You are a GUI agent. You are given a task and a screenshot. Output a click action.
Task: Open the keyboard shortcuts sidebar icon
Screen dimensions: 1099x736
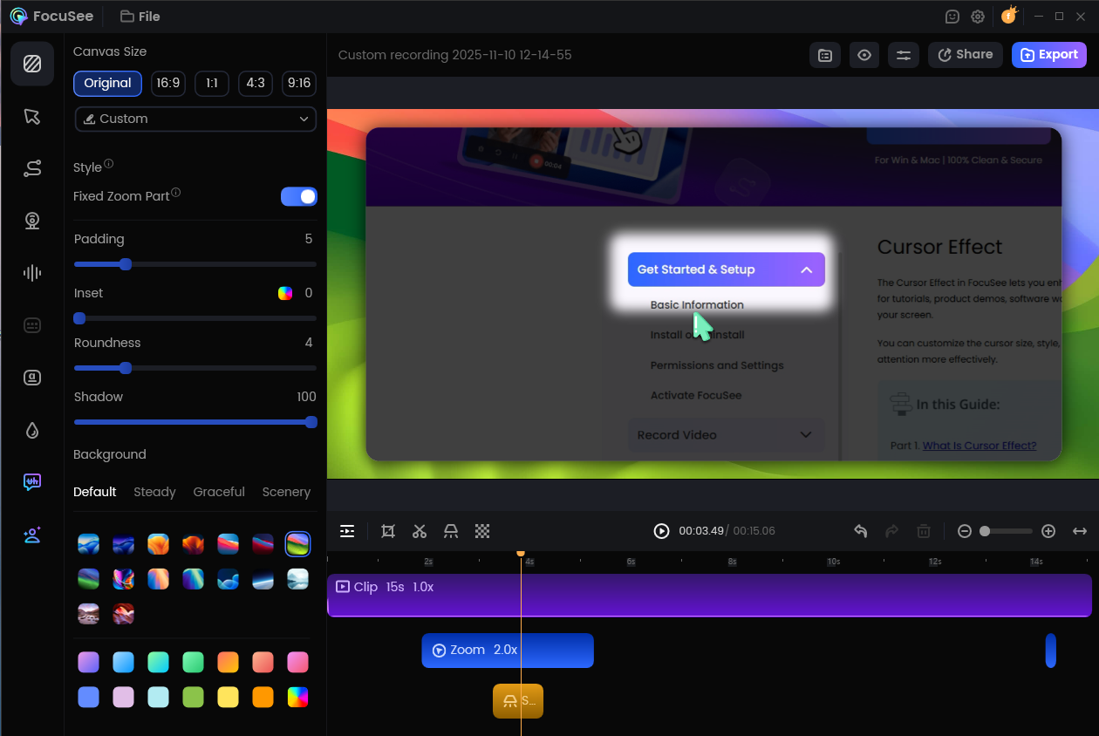(x=32, y=325)
